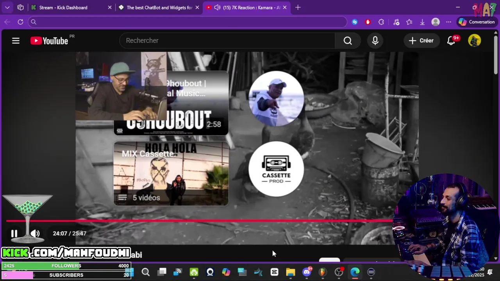Click the Créer button

[x=421, y=41]
